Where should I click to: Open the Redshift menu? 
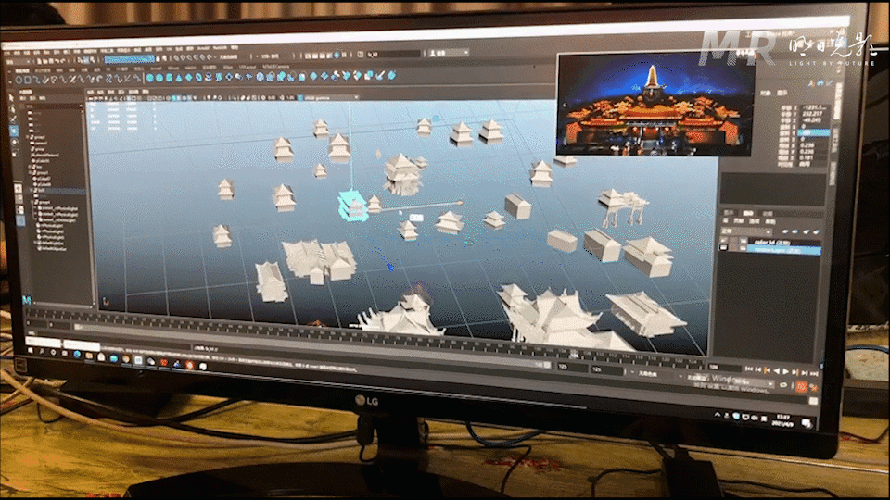pyautogui.click(x=220, y=47)
